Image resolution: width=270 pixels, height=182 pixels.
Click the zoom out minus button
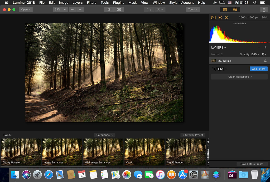[72, 9]
